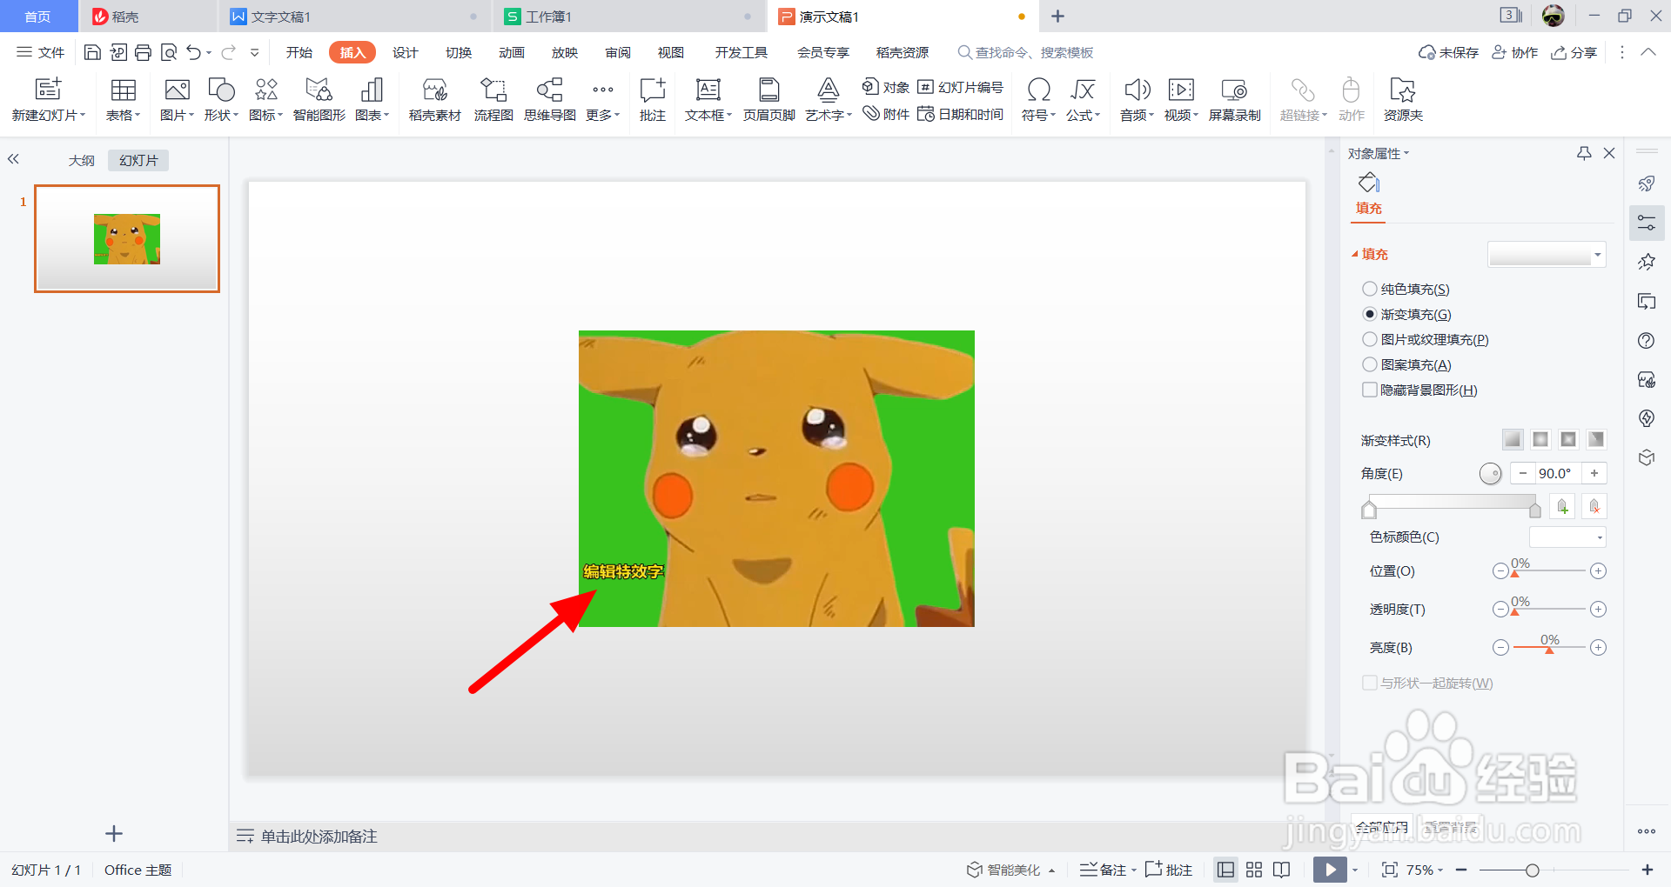Image resolution: width=1671 pixels, height=887 pixels.
Task: Toggle 隐藏背景图形 checkbox
Action: point(1370,390)
